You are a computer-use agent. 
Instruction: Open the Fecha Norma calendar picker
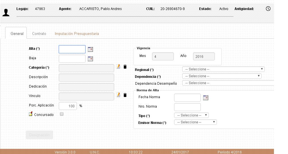tap(205, 98)
